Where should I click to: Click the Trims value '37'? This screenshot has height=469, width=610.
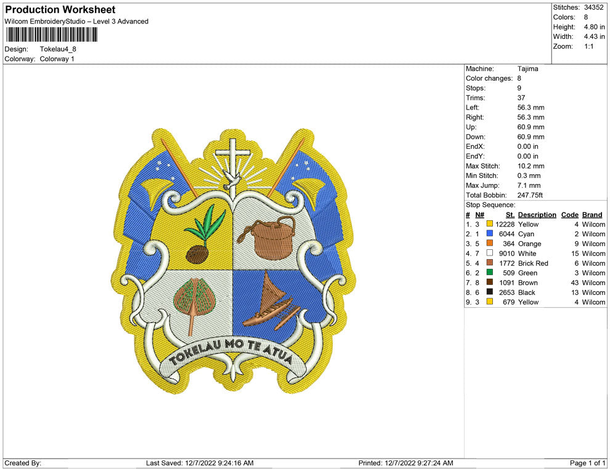tap(521, 97)
